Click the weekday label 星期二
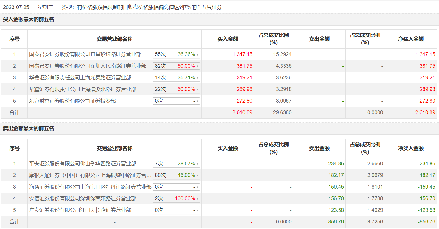 click(45, 7)
